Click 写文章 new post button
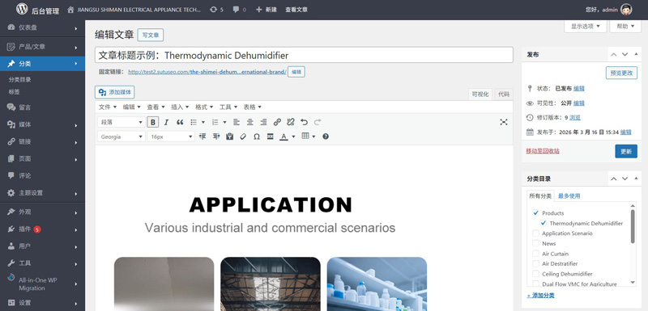The height and width of the screenshot is (311, 648). 151,35
